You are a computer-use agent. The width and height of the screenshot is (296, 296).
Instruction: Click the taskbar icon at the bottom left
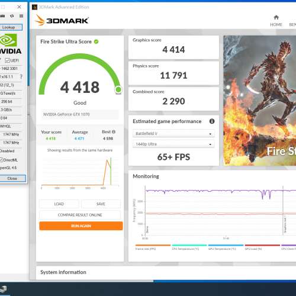pyautogui.click(x=4, y=289)
